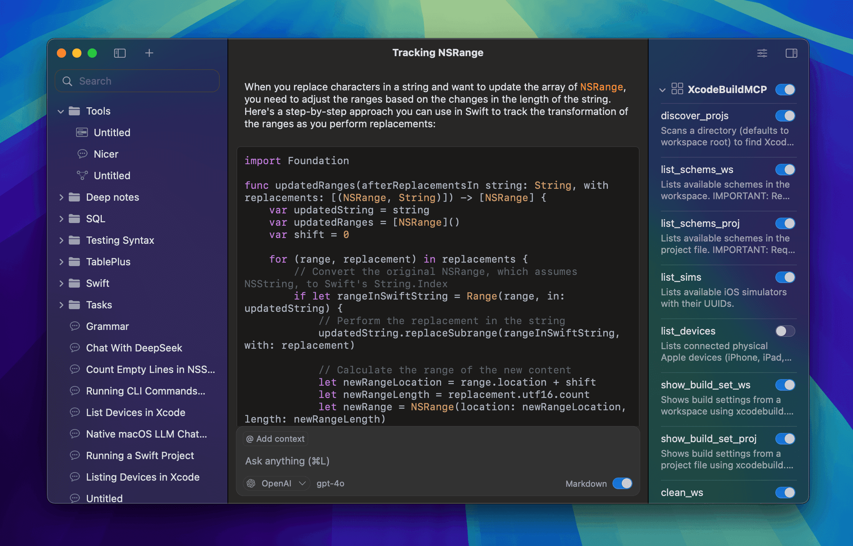This screenshot has height=546, width=853.
Task: Turn off the Markdown toggle
Action: 622,483
